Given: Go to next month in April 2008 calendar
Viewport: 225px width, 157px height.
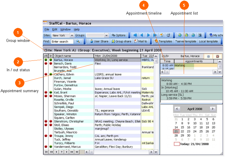Looking at the screenshot, I should [212, 109].
